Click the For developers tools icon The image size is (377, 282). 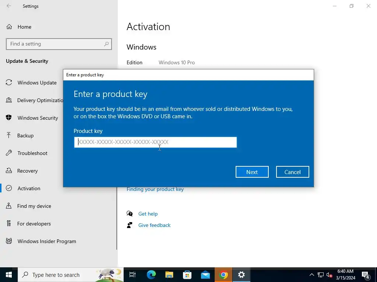pos(9,223)
